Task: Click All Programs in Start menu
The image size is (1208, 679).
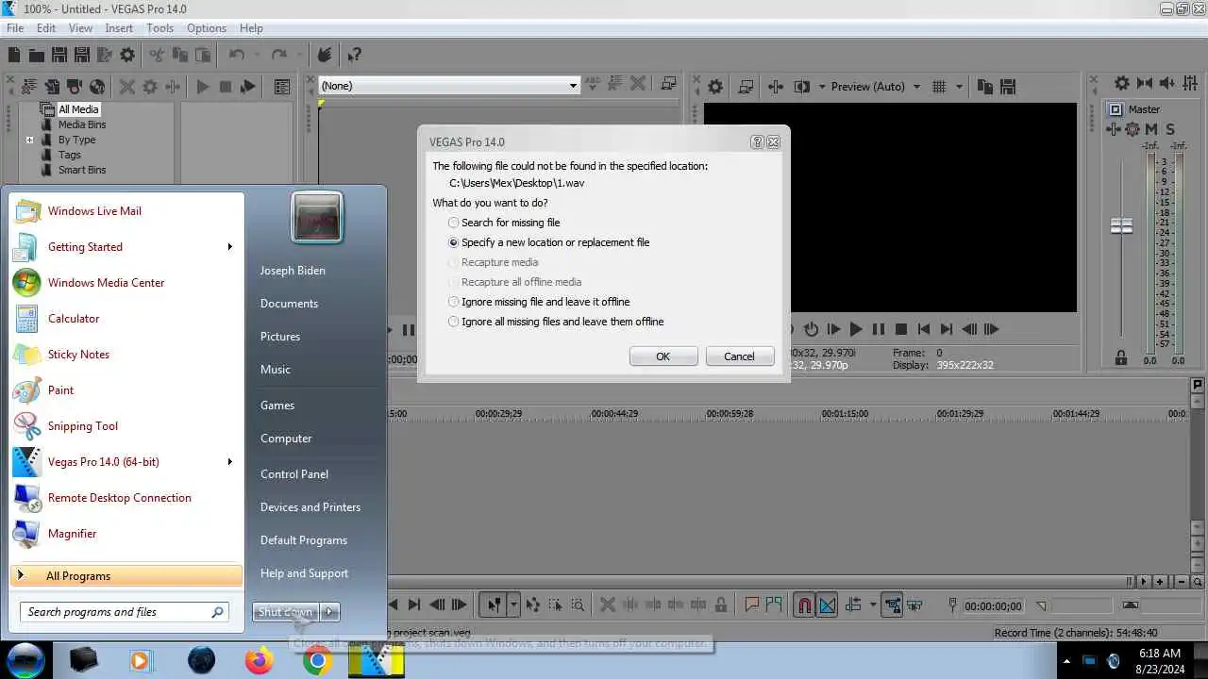Action: click(x=126, y=576)
